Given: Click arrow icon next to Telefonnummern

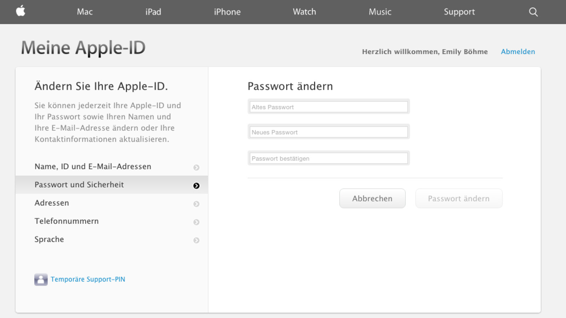Looking at the screenshot, I should point(196,222).
